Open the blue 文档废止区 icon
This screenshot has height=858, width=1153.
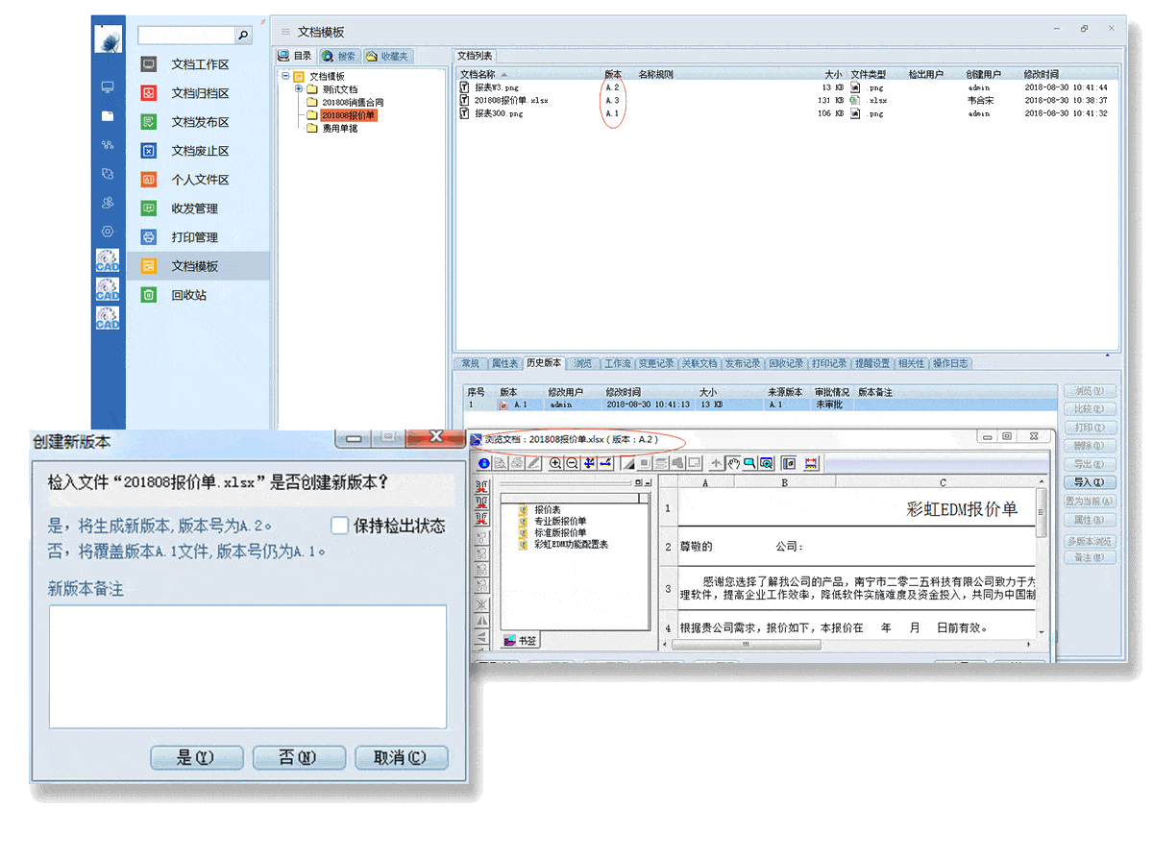149,151
